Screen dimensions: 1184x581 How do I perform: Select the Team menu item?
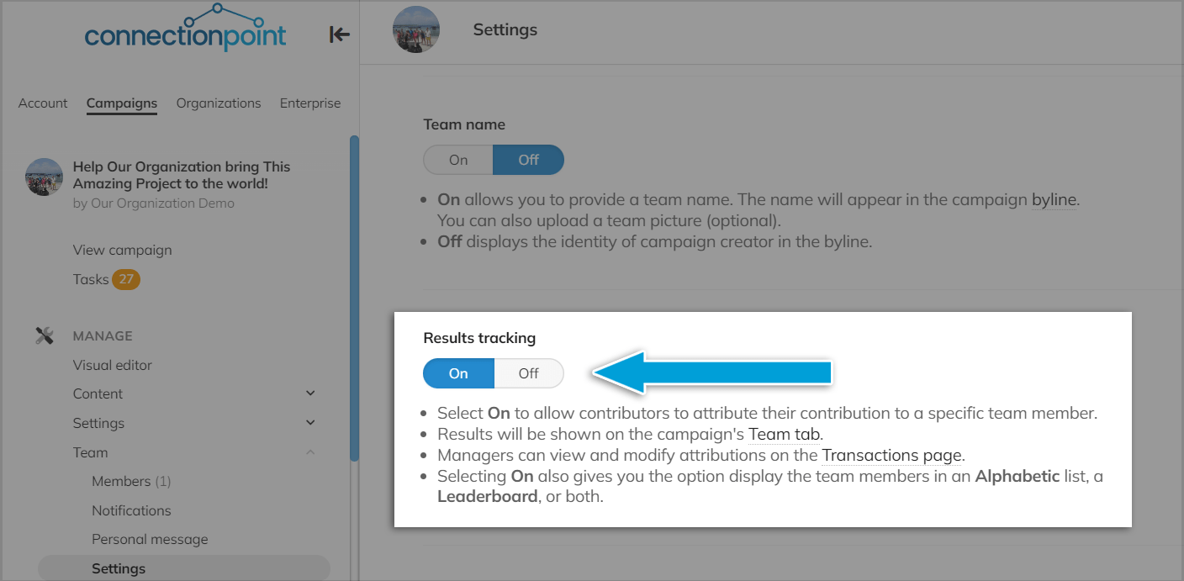[91, 452]
